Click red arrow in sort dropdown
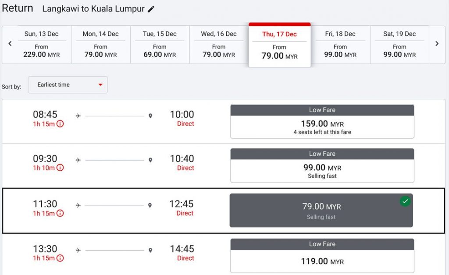 click(x=100, y=85)
